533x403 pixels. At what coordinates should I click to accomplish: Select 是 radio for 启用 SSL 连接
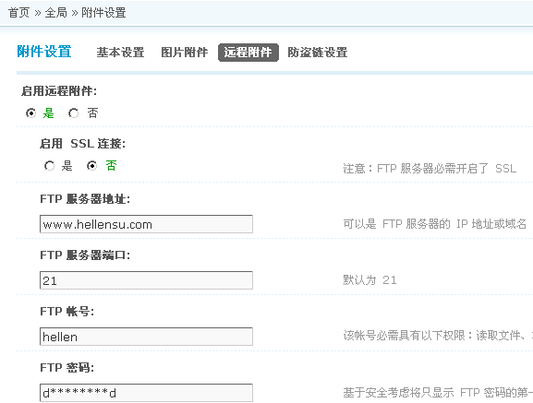coord(49,166)
